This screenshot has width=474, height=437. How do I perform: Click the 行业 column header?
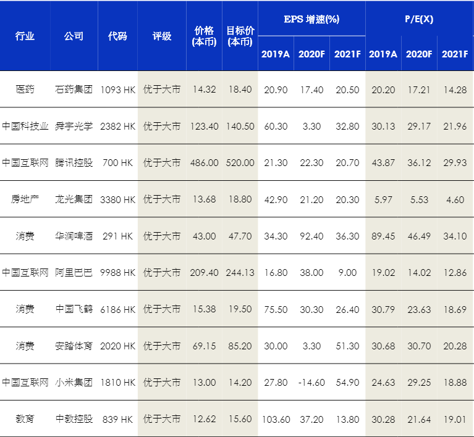coord(25,36)
